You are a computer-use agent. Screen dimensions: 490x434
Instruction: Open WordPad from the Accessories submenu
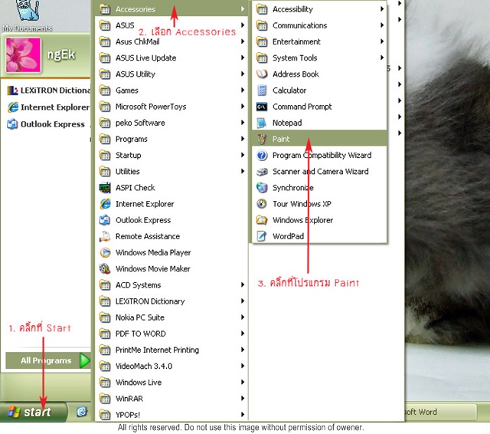[x=319, y=236]
